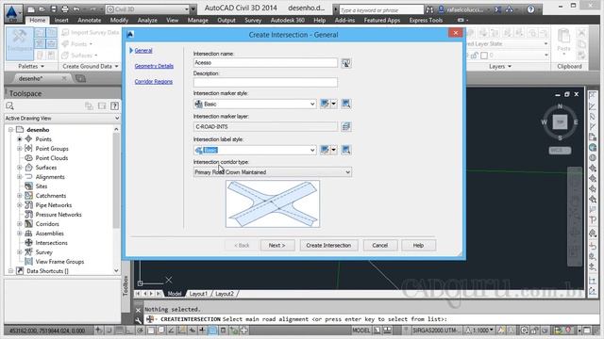This screenshot has width=604, height=339.
Task: Click the Save icon in quick access toolbar
Action: [53, 9]
